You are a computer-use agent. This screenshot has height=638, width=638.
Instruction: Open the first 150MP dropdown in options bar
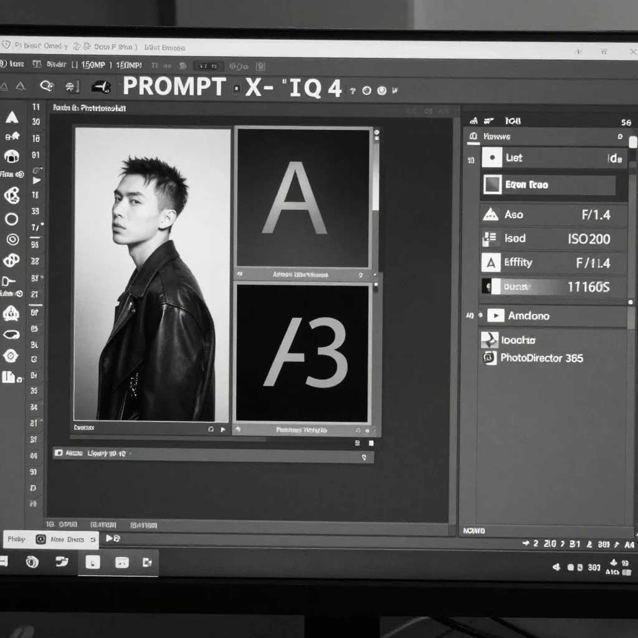coord(93,65)
